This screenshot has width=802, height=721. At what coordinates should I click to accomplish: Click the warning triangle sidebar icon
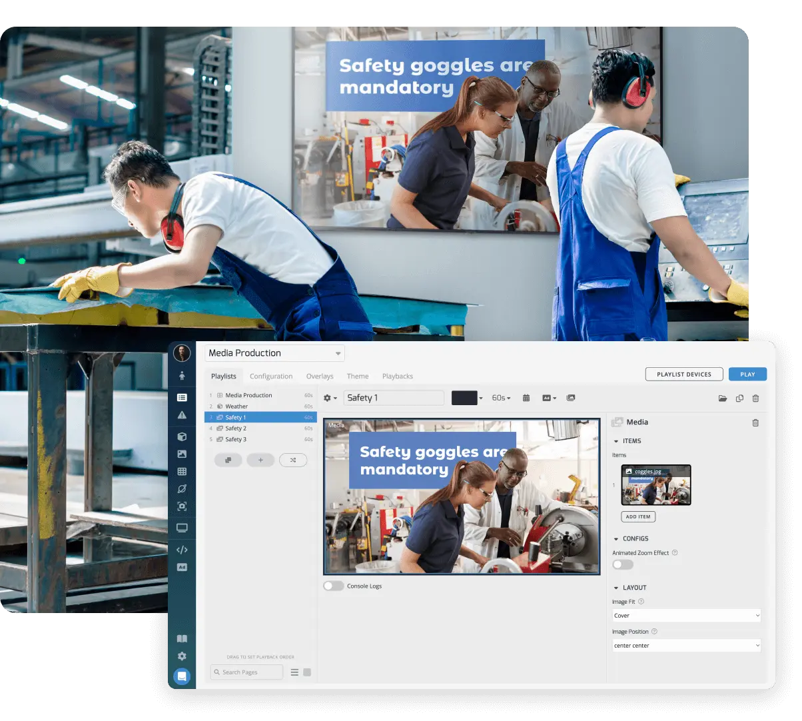coord(182,415)
